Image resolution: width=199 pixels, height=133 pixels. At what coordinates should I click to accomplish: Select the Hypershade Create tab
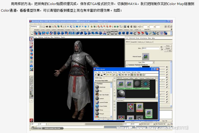click(x=97, y=78)
